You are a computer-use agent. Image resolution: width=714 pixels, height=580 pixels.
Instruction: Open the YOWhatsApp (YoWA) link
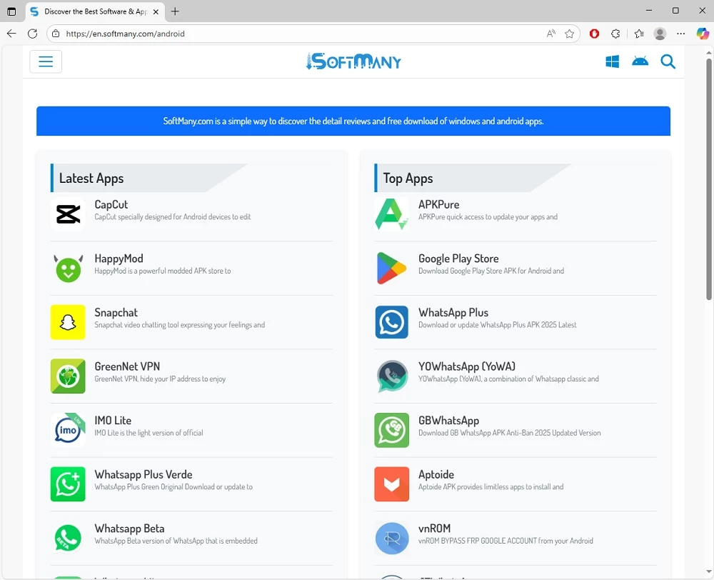pyautogui.click(x=466, y=366)
